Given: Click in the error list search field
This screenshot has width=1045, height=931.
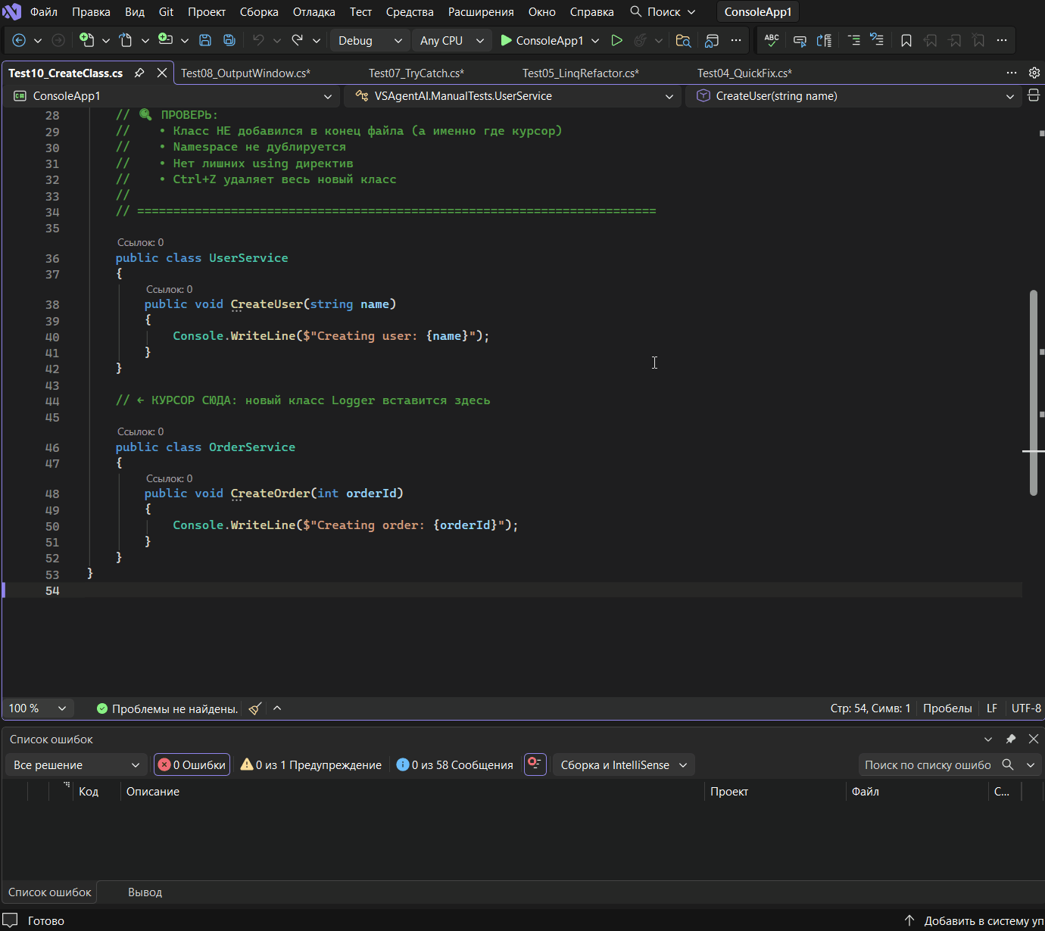Looking at the screenshot, I should [x=928, y=764].
